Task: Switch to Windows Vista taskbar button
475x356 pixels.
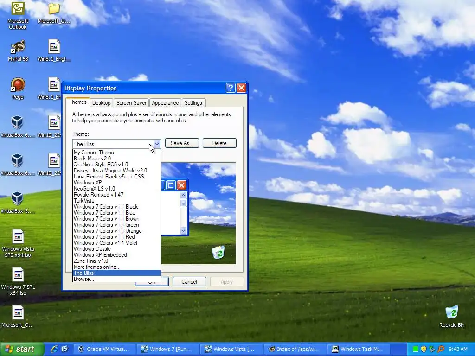Action: (231, 349)
